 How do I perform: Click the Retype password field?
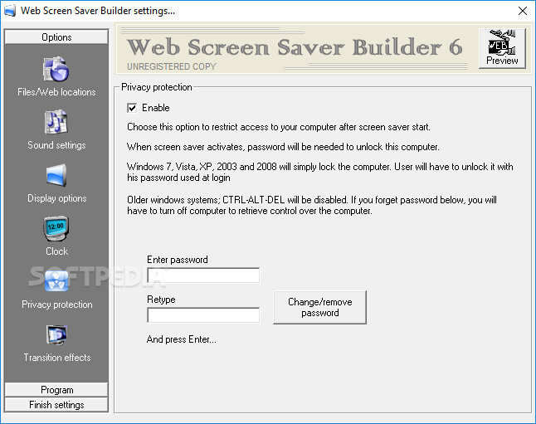click(x=203, y=315)
